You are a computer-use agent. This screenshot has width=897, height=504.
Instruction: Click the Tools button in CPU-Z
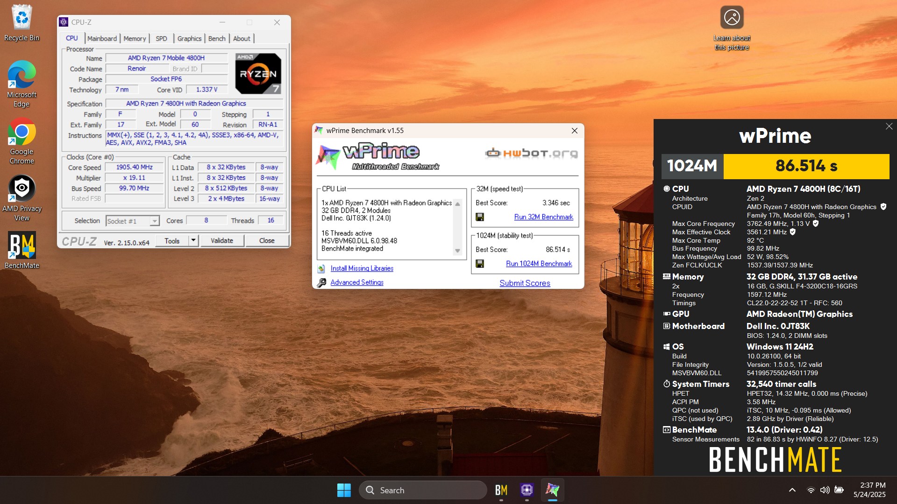tap(171, 241)
